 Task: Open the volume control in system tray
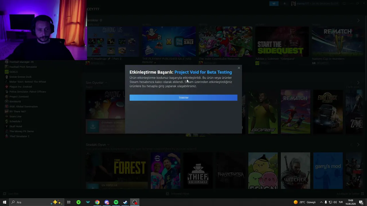[x=335, y=202]
